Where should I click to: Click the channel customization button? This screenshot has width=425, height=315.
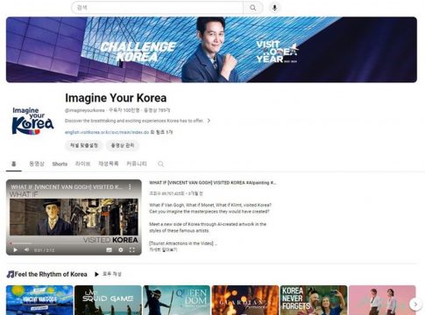pos(84,145)
